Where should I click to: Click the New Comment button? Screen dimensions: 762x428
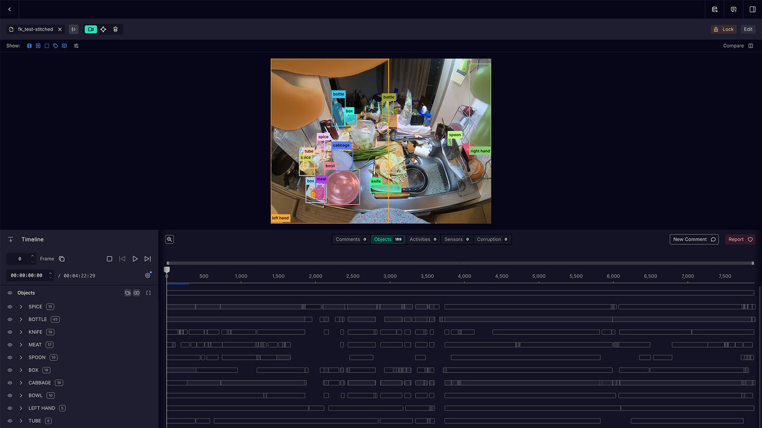694,239
